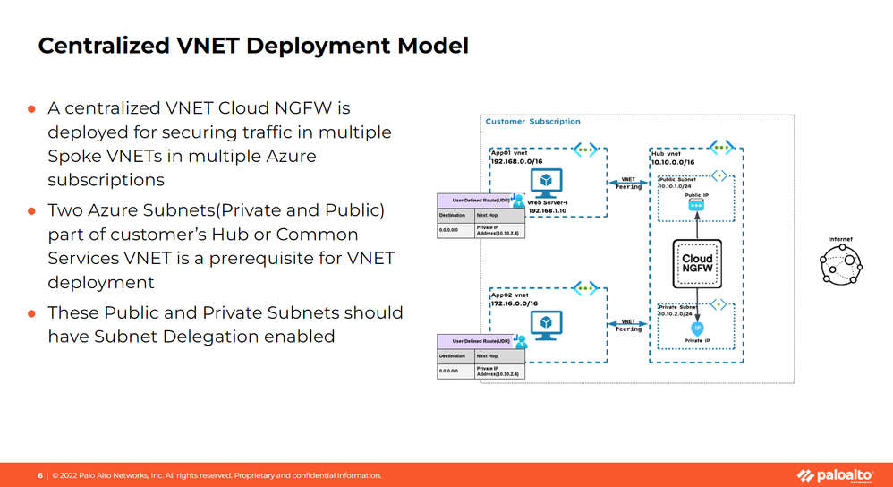The height and width of the screenshot is (487, 893).
Task: Click the App01 vnet label
Action: pyautogui.click(x=509, y=153)
